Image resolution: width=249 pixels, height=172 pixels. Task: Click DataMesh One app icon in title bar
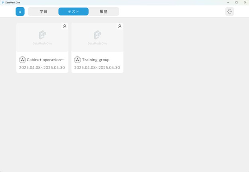click(x=3, y=2)
